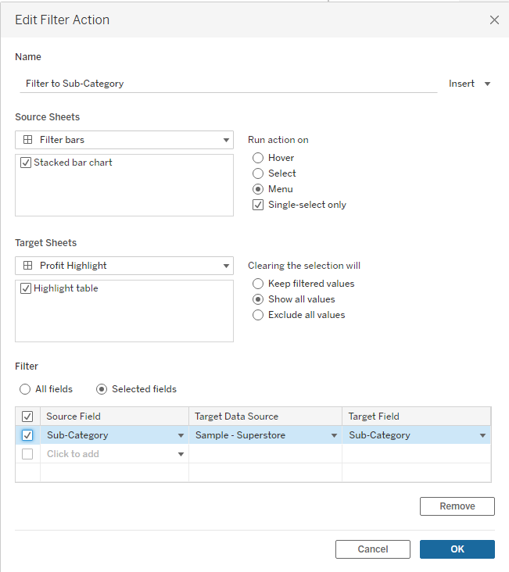This screenshot has width=509, height=572.
Task: Click the Remove button
Action: (457, 506)
